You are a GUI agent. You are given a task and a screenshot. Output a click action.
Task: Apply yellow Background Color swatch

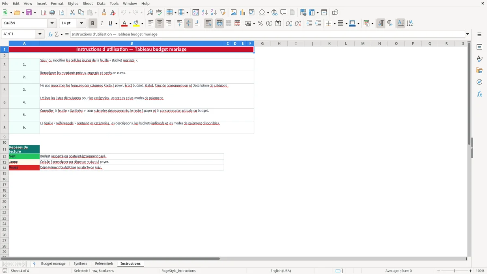pyautogui.click(x=137, y=24)
